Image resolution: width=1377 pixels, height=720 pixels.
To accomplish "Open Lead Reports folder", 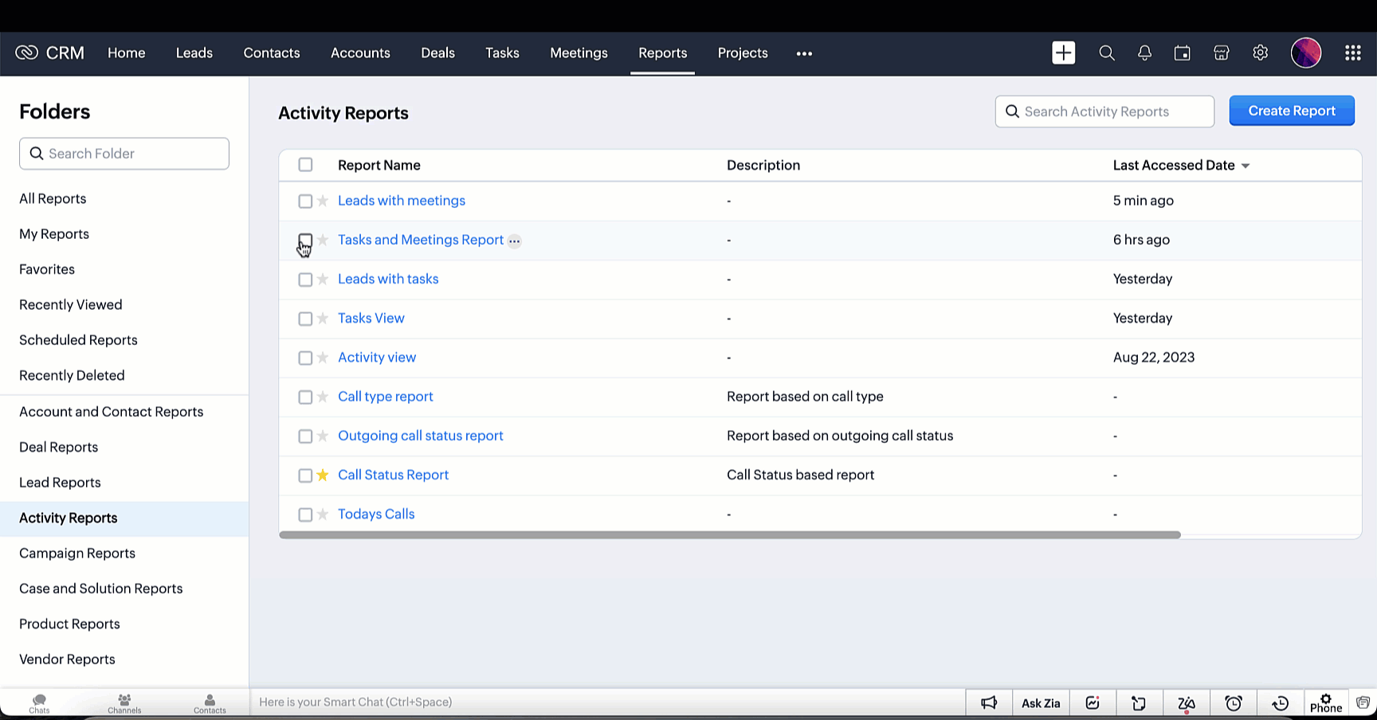I will (x=60, y=483).
